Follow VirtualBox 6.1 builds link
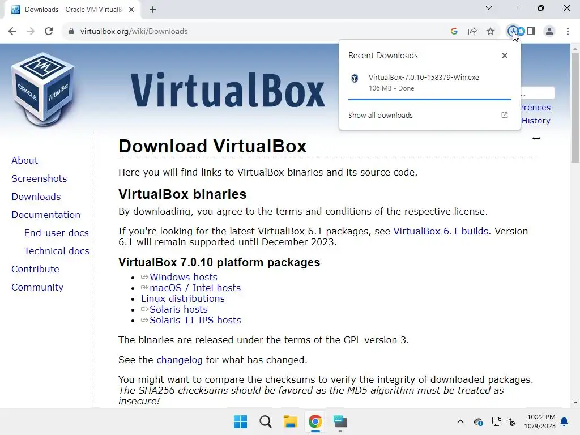The image size is (580, 435). (441, 231)
